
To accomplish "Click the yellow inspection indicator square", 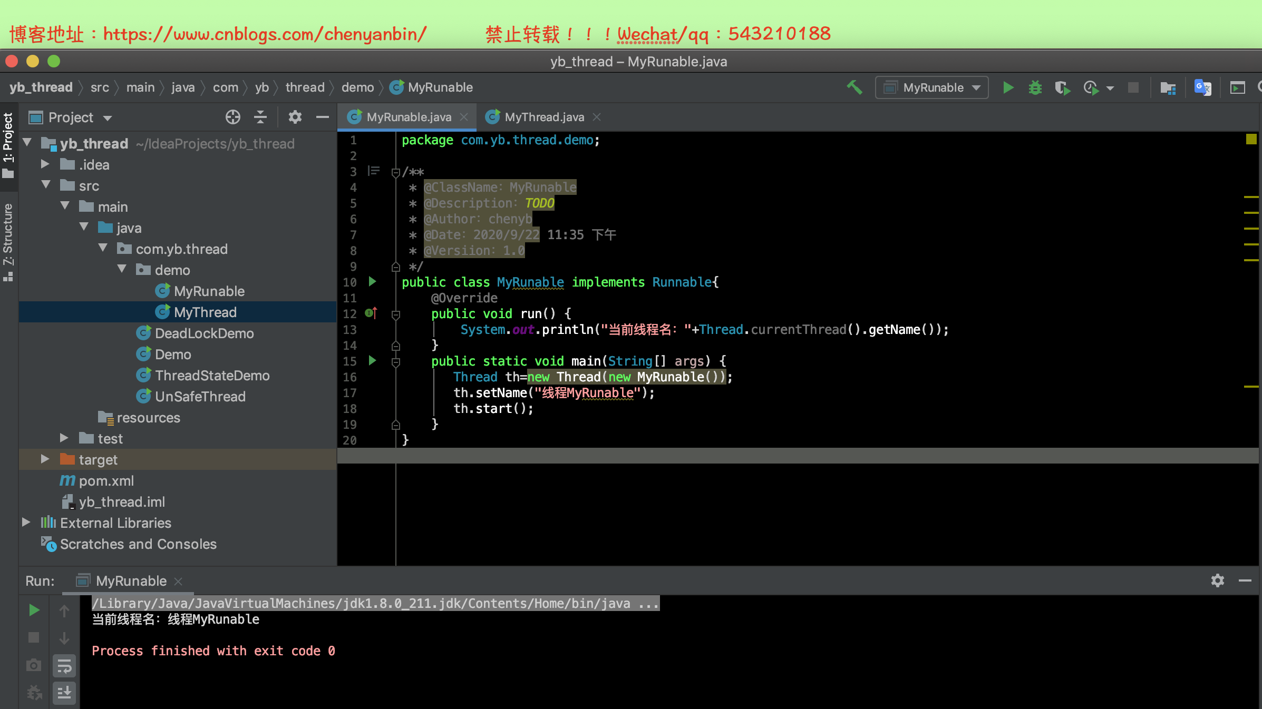I will tap(1251, 139).
